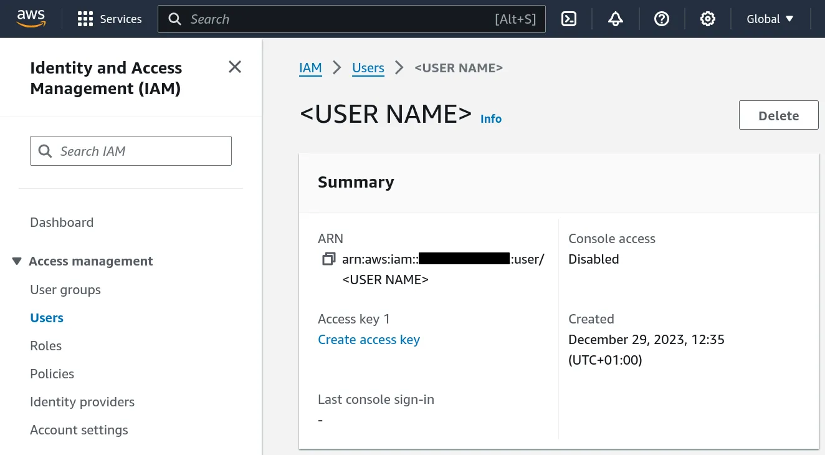The image size is (825, 455).
Task: Click the Summary panel heading
Action: coord(356,182)
